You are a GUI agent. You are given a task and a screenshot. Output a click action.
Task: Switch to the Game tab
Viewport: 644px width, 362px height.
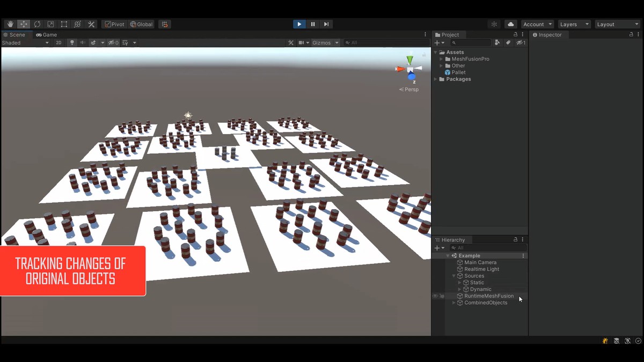coord(47,34)
